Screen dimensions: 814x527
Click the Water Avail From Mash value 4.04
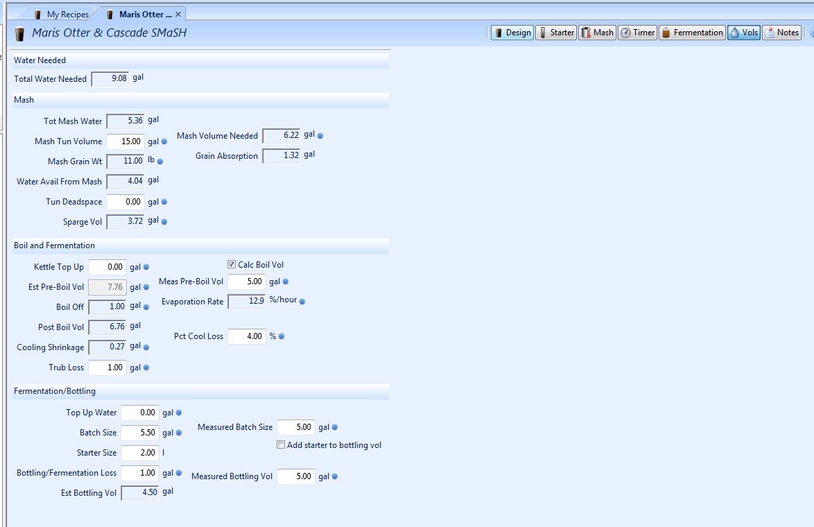(125, 182)
